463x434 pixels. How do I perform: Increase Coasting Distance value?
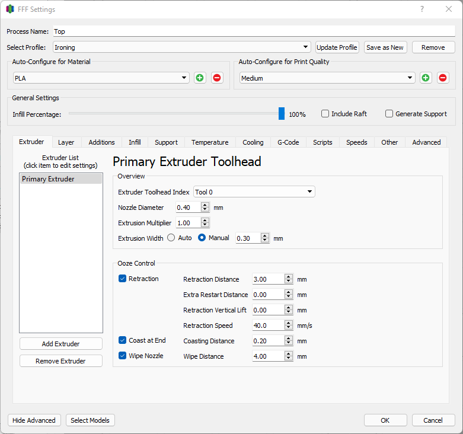tap(289, 338)
